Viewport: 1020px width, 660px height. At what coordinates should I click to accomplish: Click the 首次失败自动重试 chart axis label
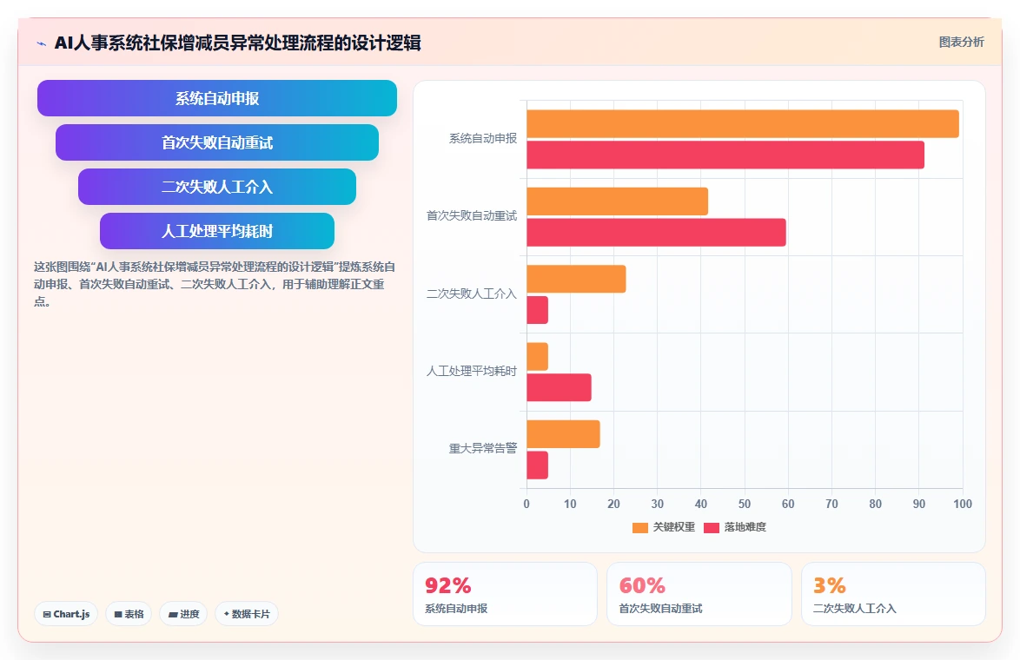pos(472,216)
